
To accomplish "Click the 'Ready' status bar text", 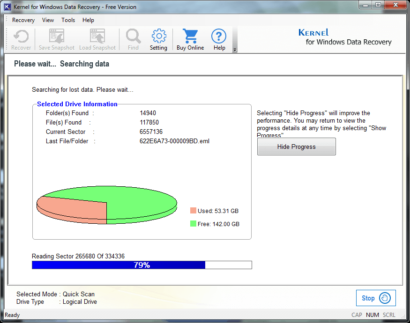I will point(12,315).
